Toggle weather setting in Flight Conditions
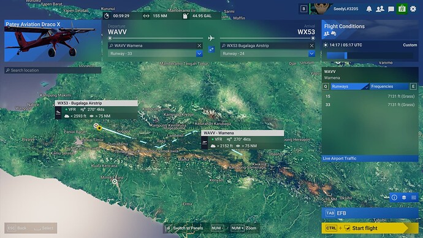This screenshot has width=423, height=238. click(x=333, y=34)
